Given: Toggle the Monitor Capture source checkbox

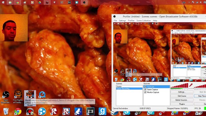Looking at the screenshot, I should tap(145, 92).
